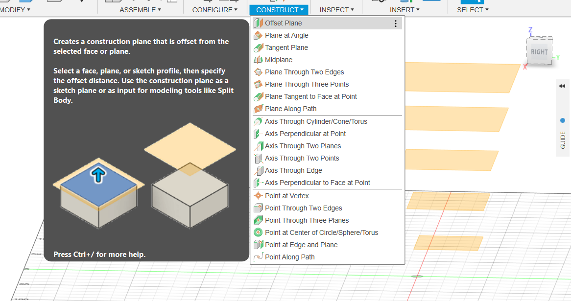
Task: Click the Z axis label on the ViewCube
Action: tap(530, 30)
